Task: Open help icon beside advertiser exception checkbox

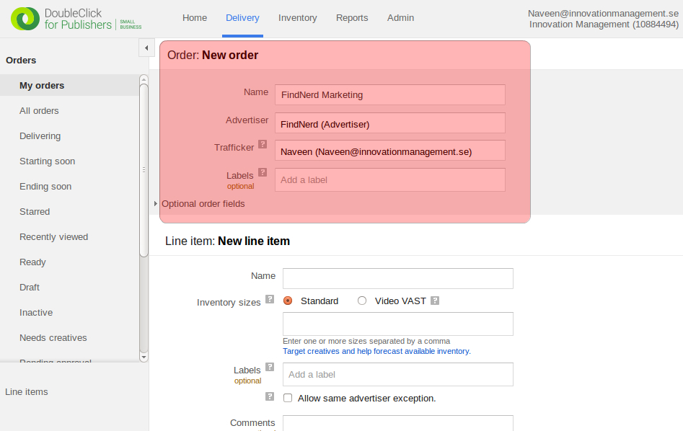Action: tap(270, 396)
